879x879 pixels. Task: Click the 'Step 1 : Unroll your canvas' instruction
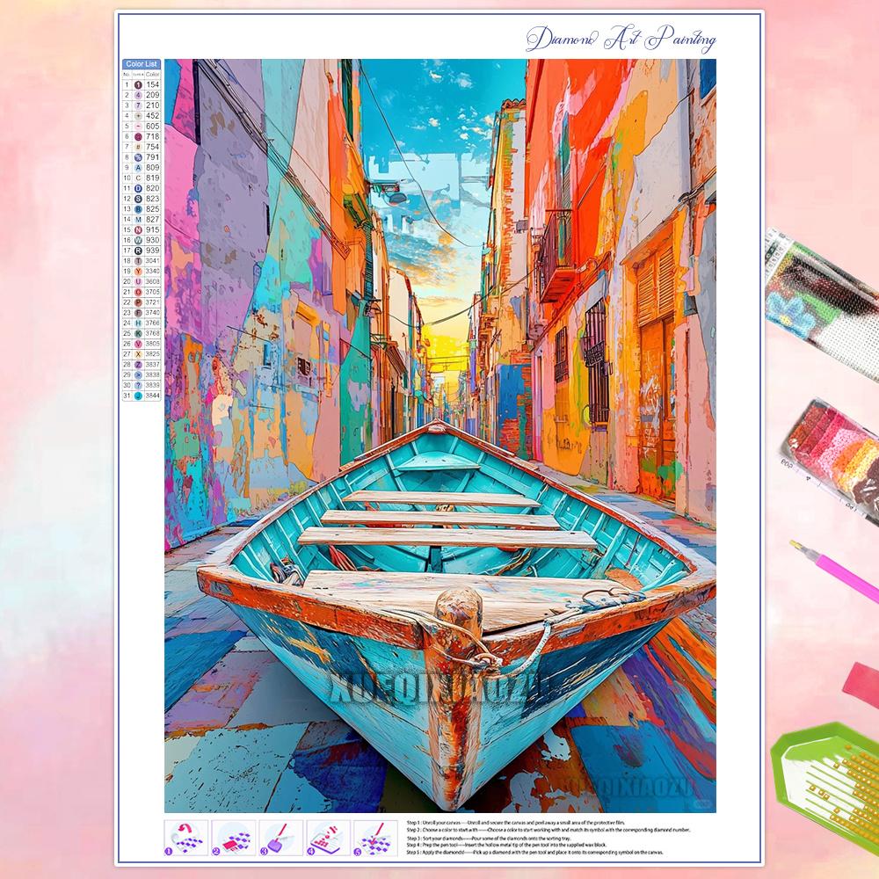click(x=515, y=823)
